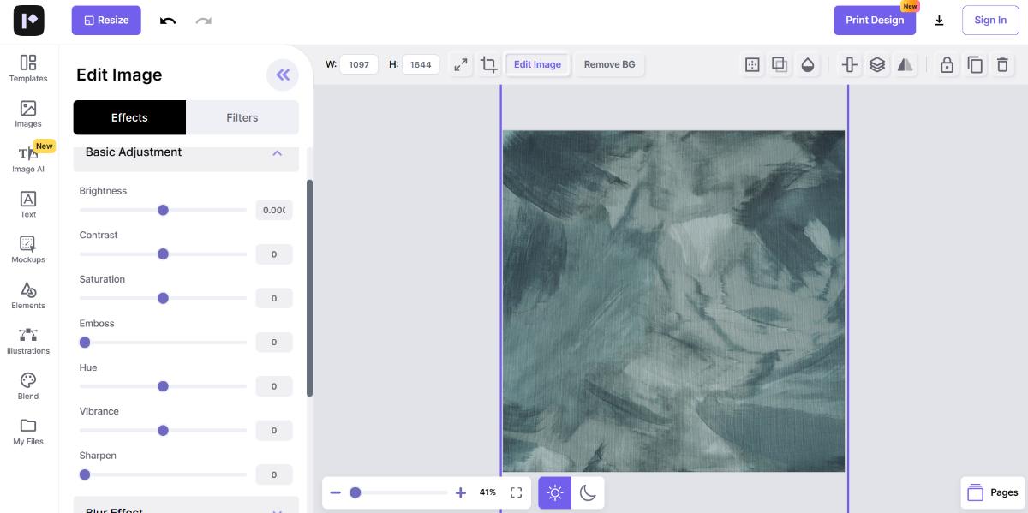The image size is (1028, 513).
Task: Select the Filters tab
Action: coord(242,117)
